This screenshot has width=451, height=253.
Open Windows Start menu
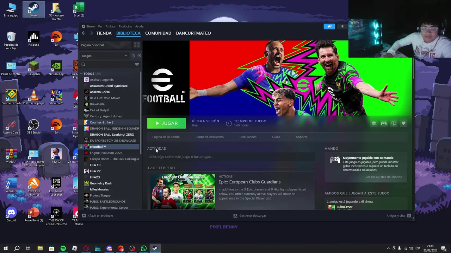tap(5, 248)
